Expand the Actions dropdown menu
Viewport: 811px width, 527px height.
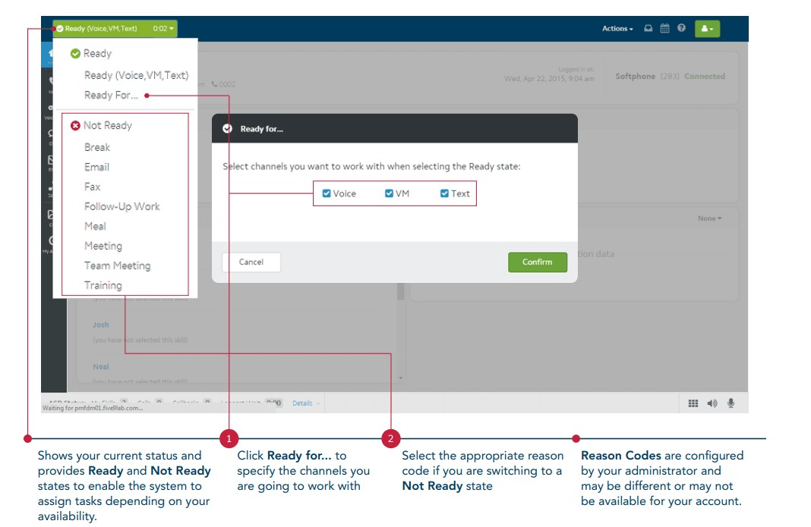[x=617, y=29]
